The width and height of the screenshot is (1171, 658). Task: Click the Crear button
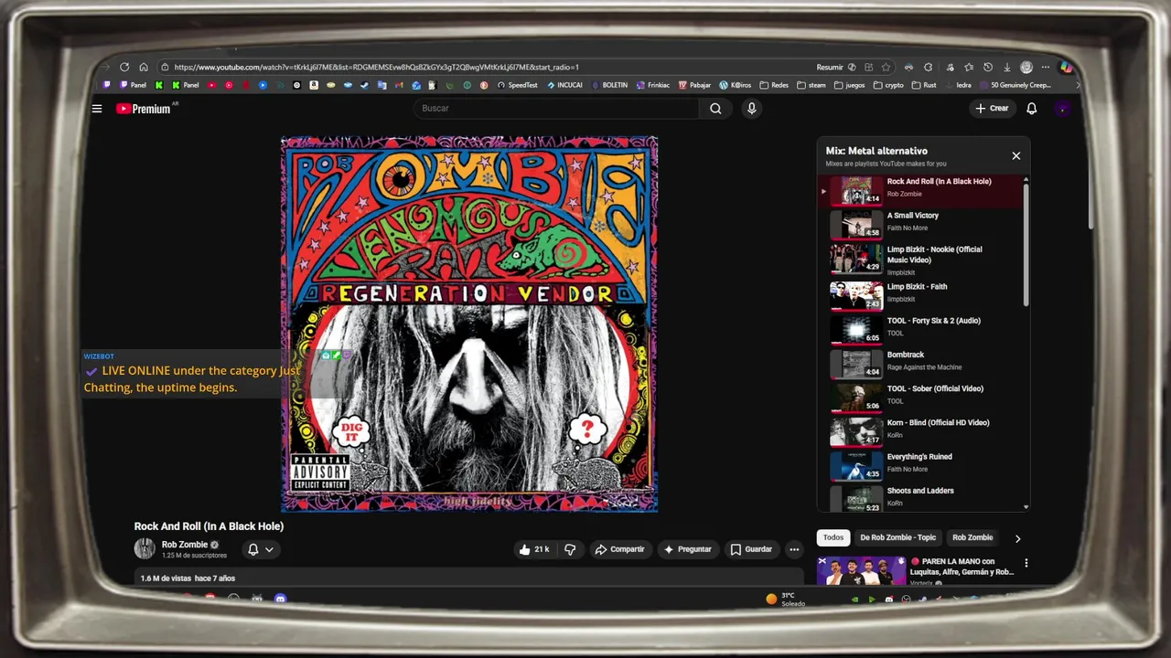992,109
